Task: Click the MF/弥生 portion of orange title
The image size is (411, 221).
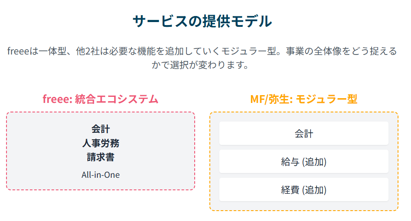Action: [x=271, y=99]
